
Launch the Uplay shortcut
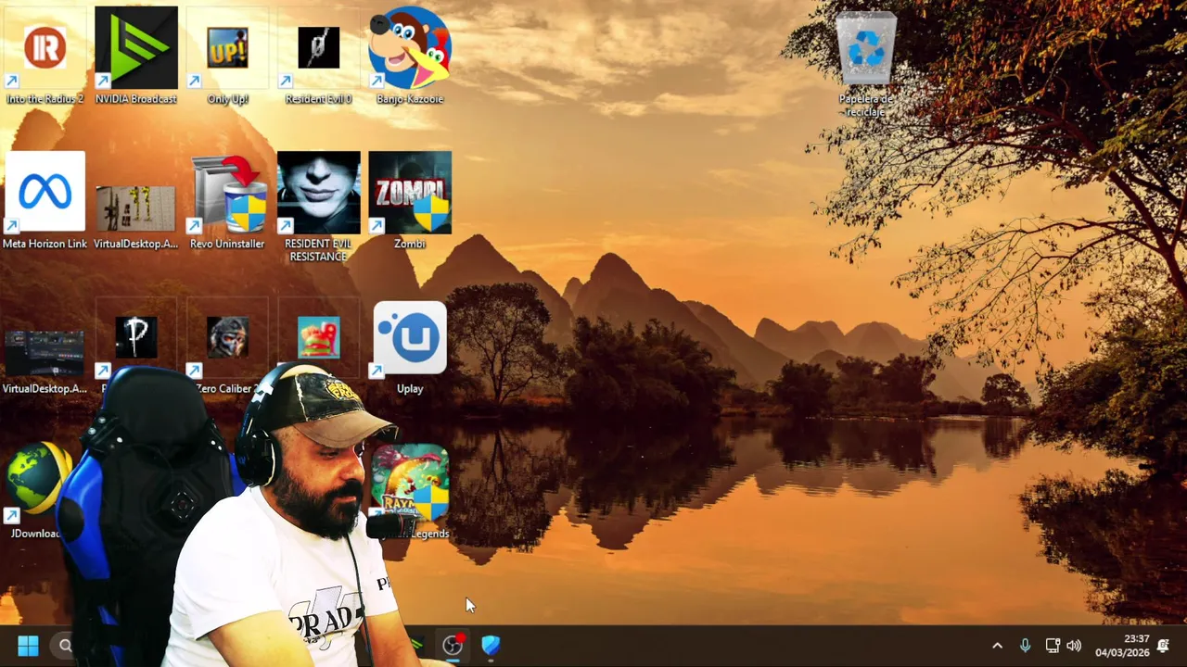click(x=410, y=347)
